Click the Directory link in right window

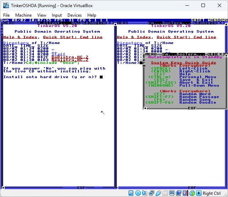130,43
